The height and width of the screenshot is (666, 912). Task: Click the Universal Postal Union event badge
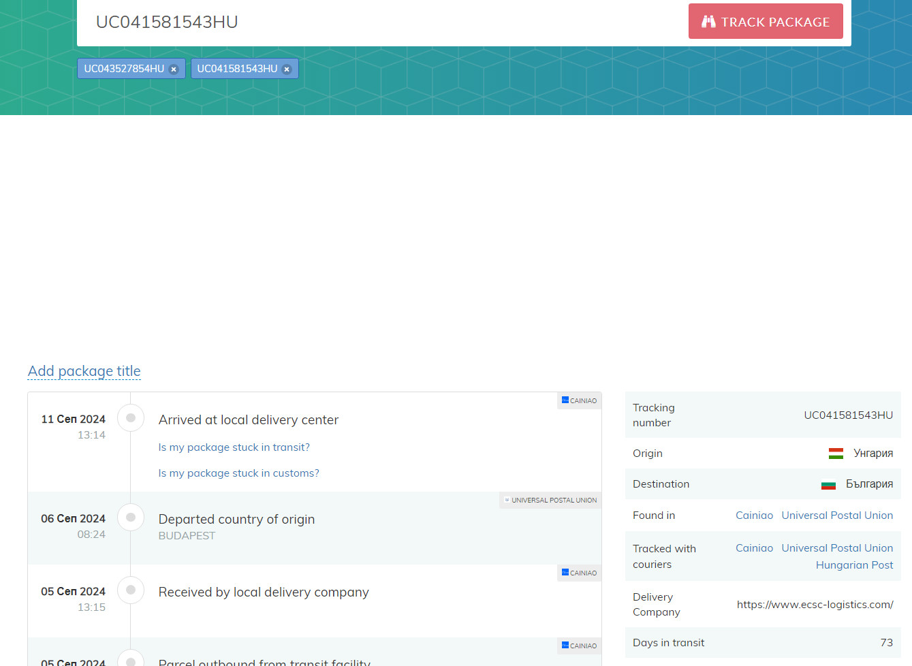(x=550, y=501)
